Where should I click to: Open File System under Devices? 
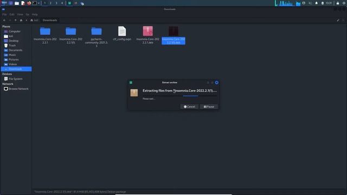[16, 79]
